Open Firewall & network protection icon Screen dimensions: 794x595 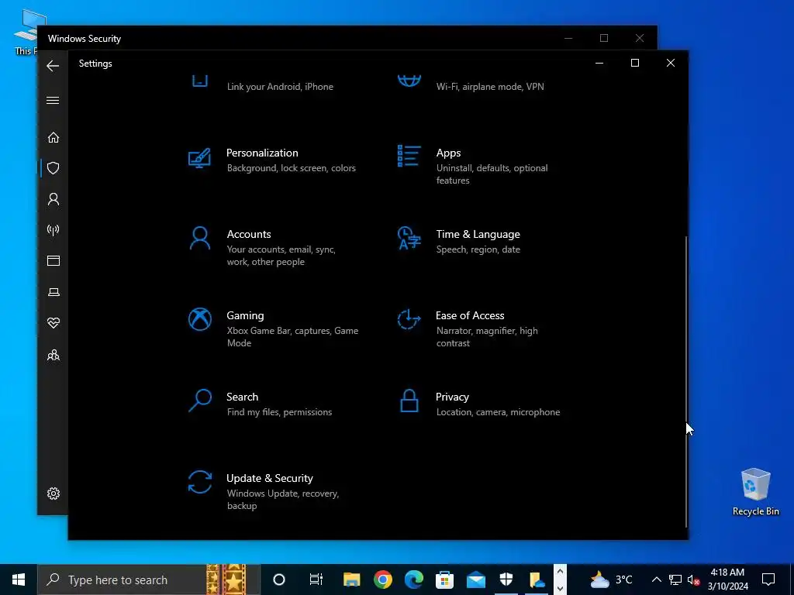[54, 230]
